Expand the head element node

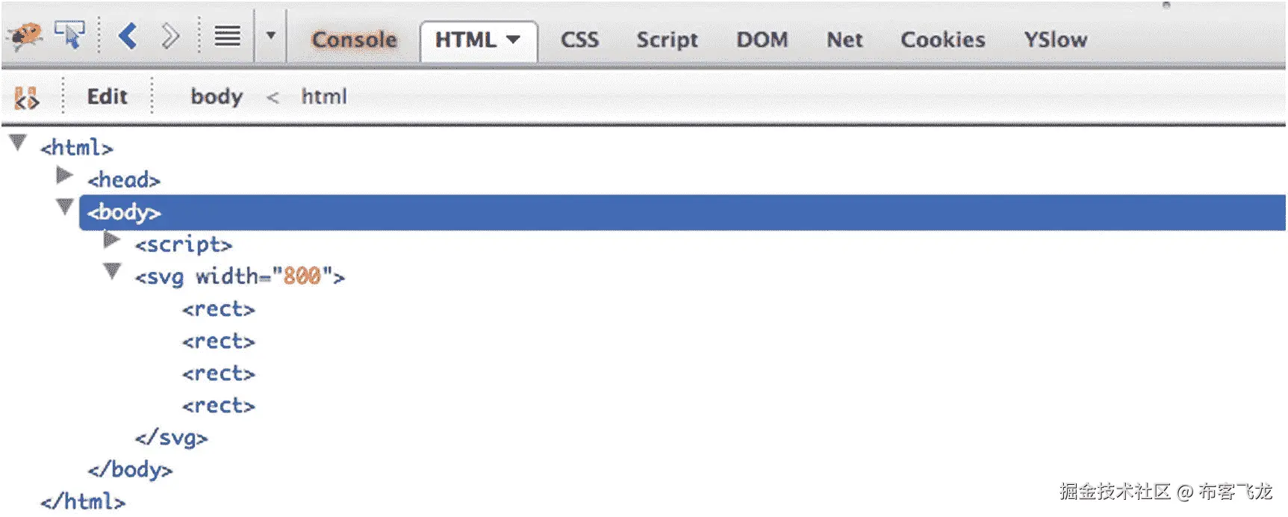click(65, 175)
